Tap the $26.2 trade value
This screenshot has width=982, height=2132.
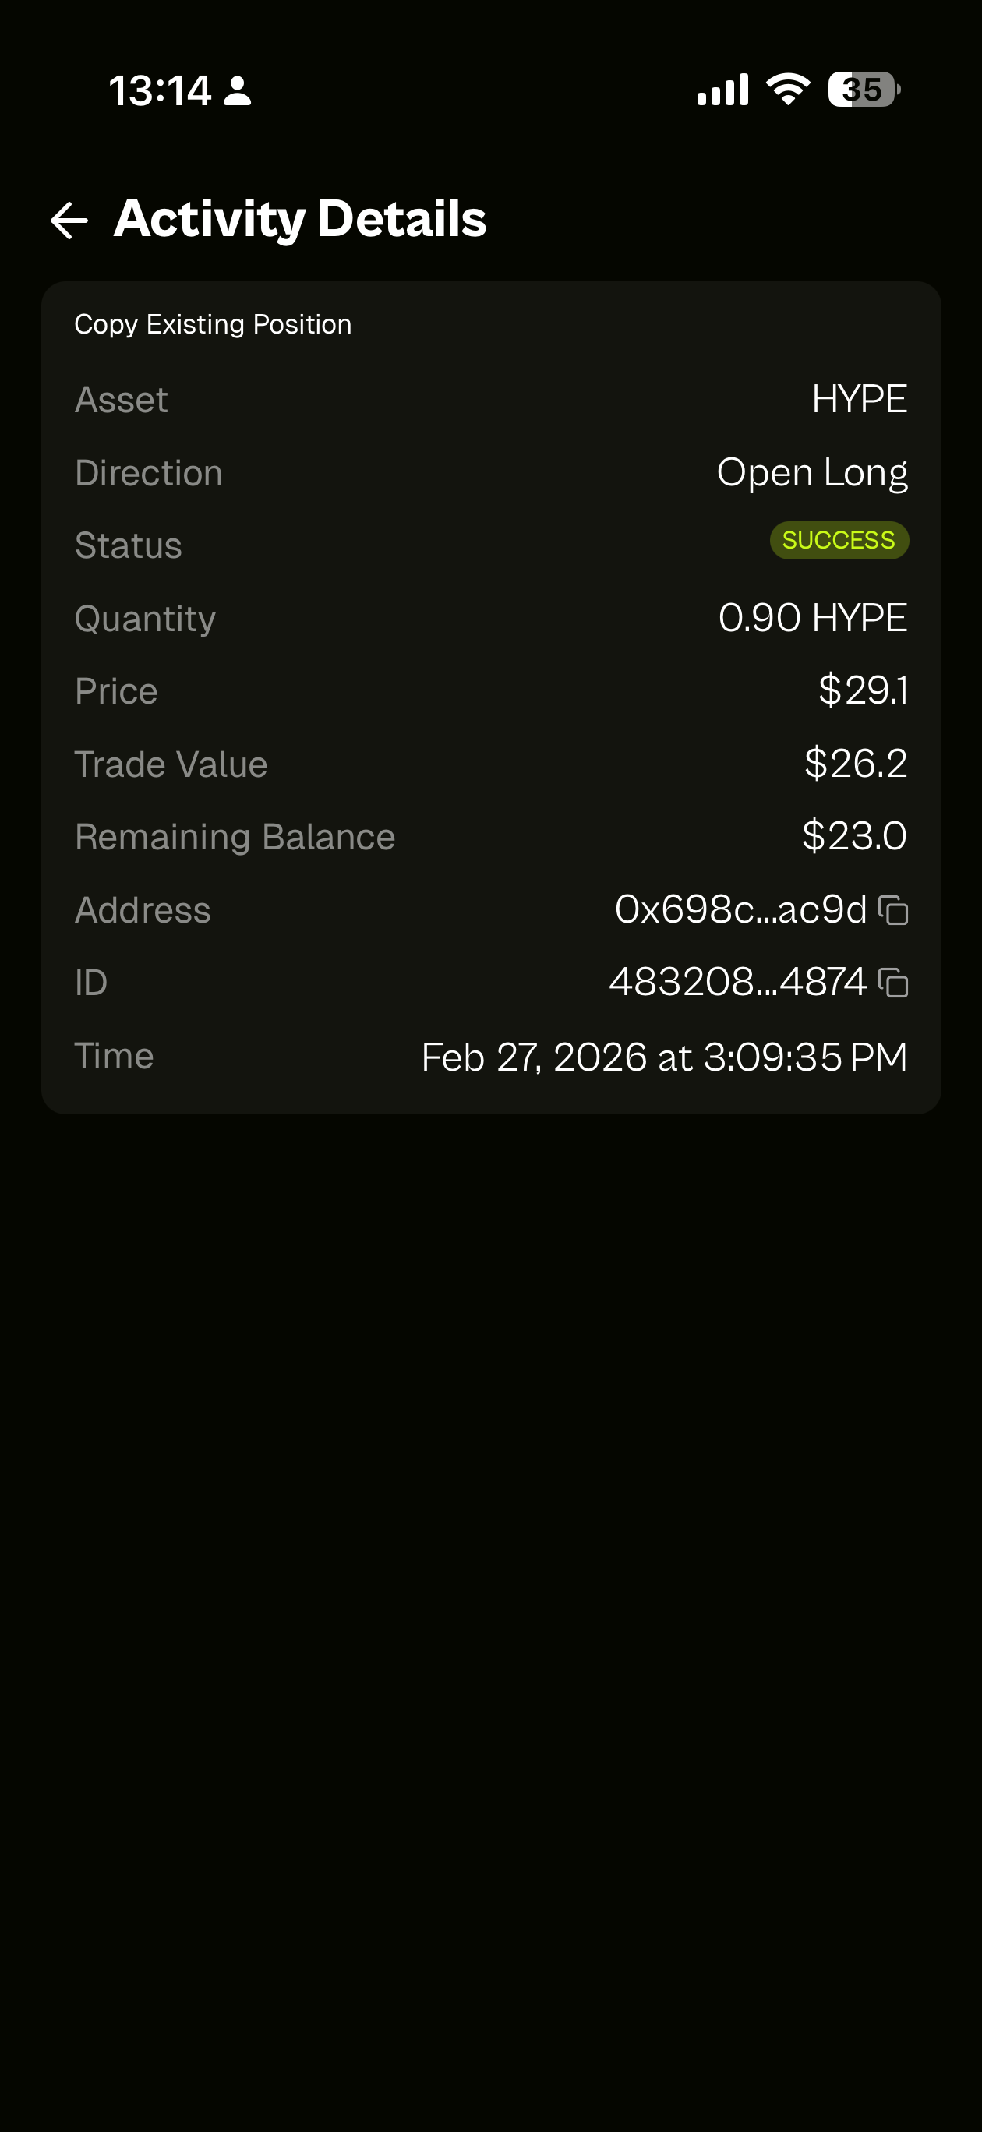click(855, 763)
